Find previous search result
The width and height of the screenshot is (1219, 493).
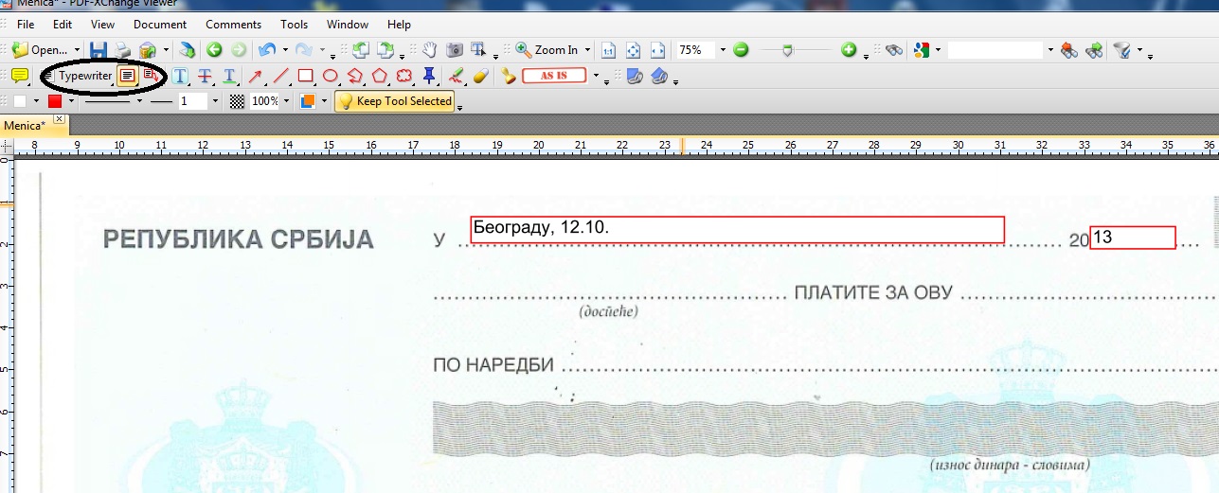click(x=1069, y=50)
